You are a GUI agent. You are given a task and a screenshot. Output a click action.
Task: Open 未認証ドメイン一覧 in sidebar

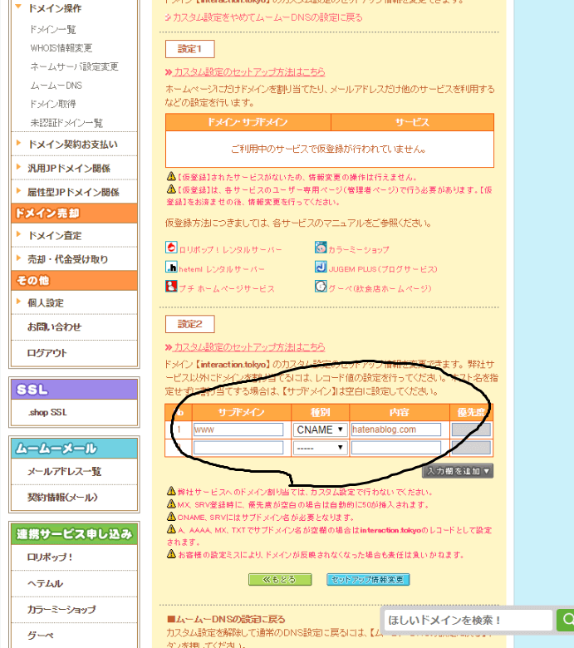66,123
